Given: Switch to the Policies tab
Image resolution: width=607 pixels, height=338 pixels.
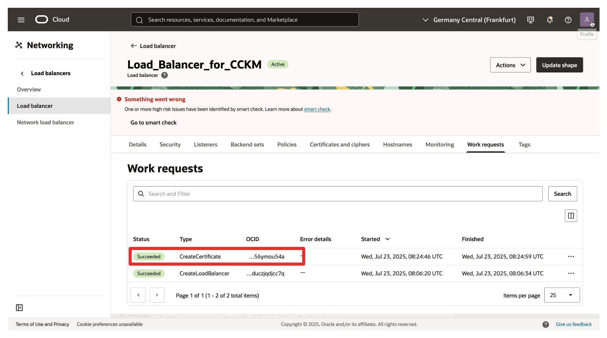Looking at the screenshot, I should click(287, 144).
